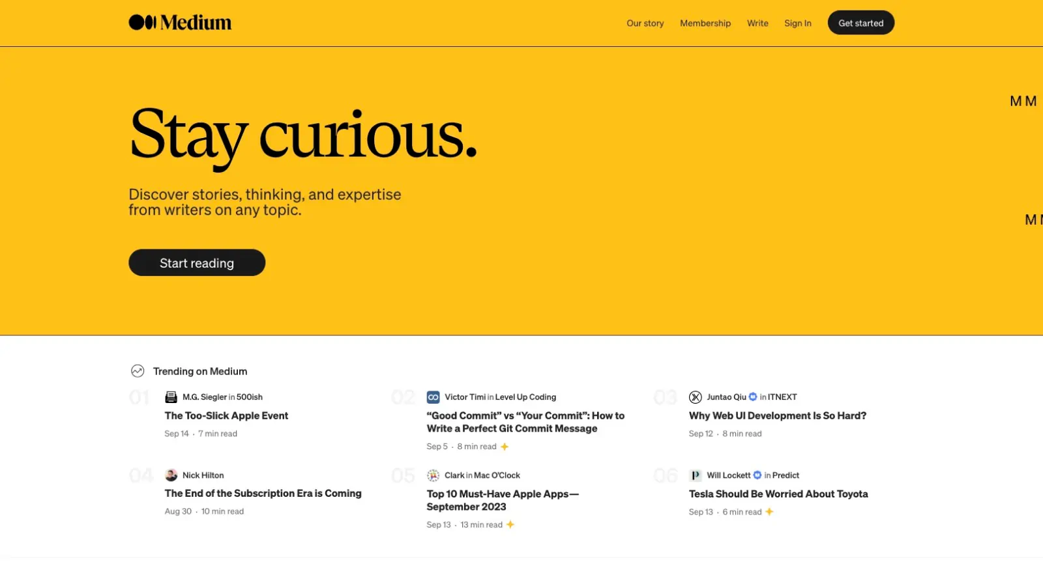Open the Predict publication name
This screenshot has width=1043, height=586.
pyautogui.click(x=786, y=475)
